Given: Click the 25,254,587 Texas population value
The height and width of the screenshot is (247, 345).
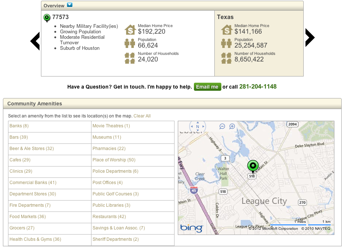Looking at the screenshot, I should [x=251, y=45].
